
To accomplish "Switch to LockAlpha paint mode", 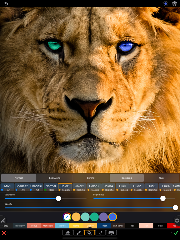I will (x=55, y=178).
